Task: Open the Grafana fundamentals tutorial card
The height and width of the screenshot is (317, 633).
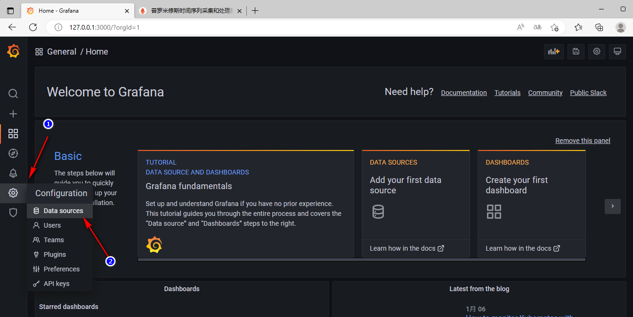Action: pyautogui.click(x=245, y=204)
